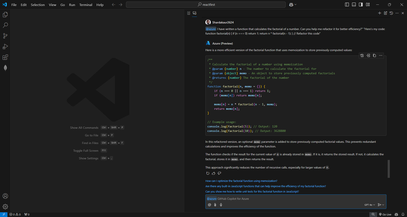The image size is (407, 217).
Task: Close the chat panel with X
Action: point(403,13)
